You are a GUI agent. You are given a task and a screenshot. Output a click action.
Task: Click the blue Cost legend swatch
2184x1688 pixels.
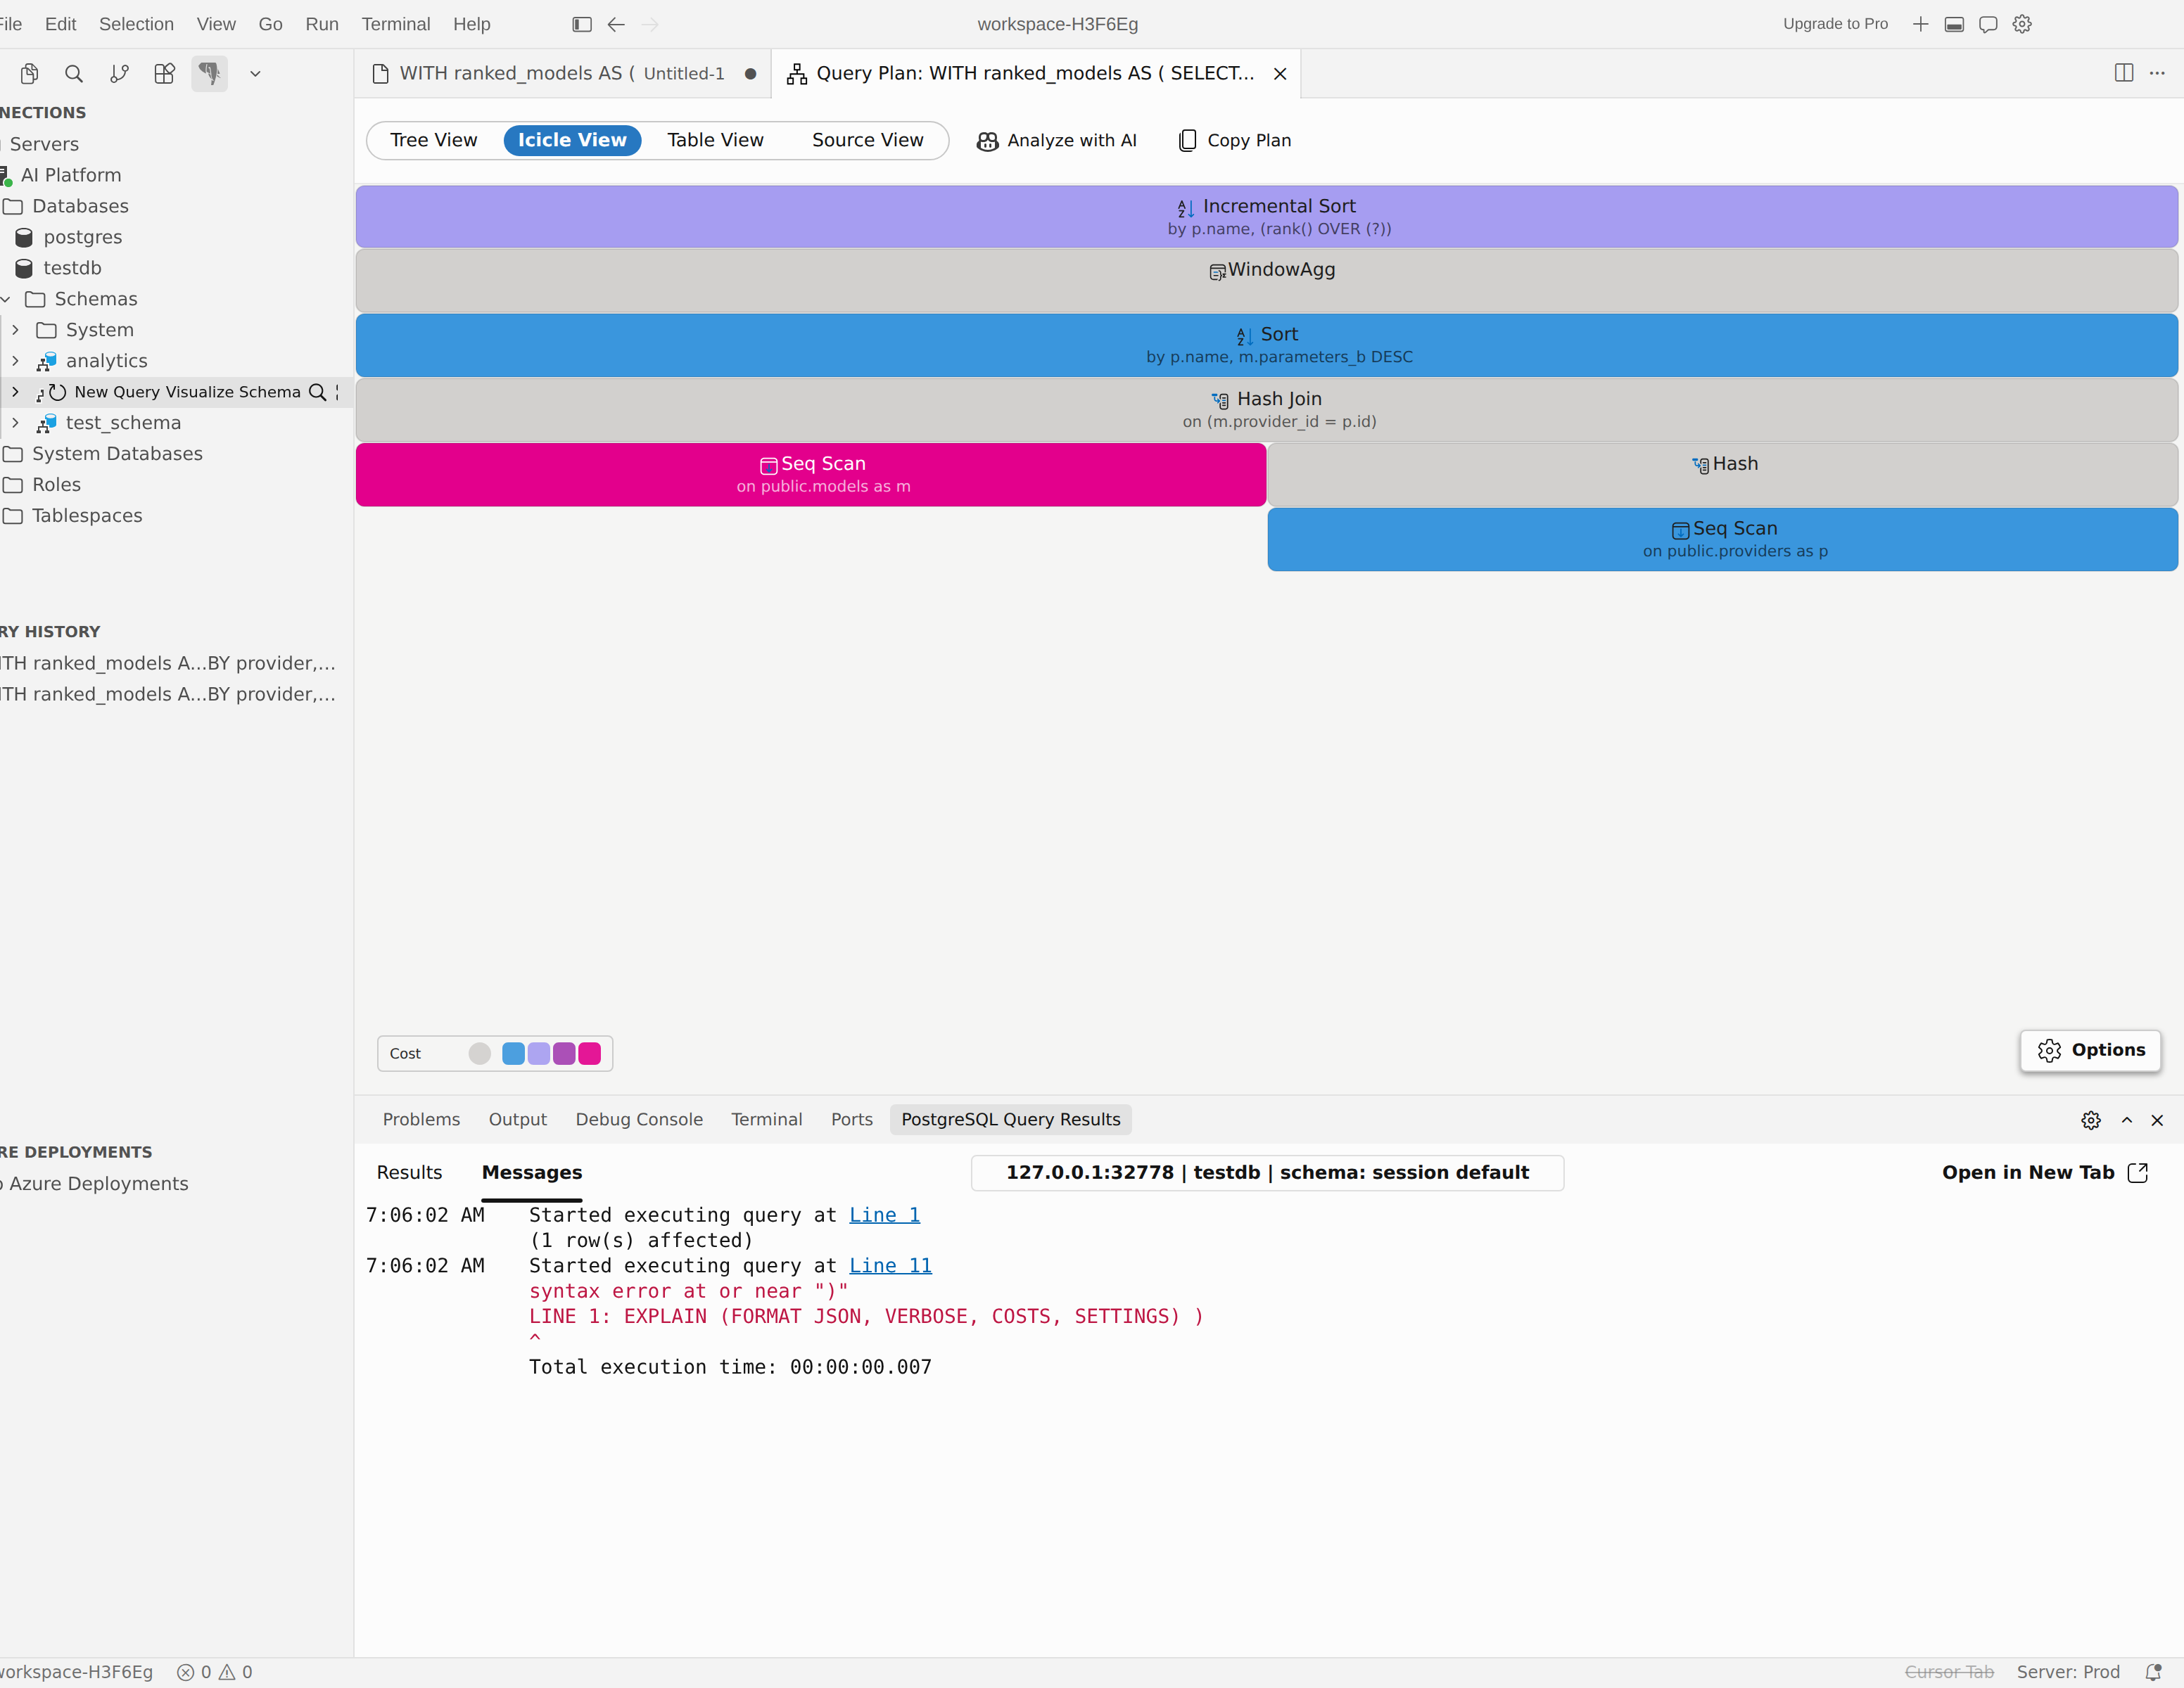[513, 1054]
